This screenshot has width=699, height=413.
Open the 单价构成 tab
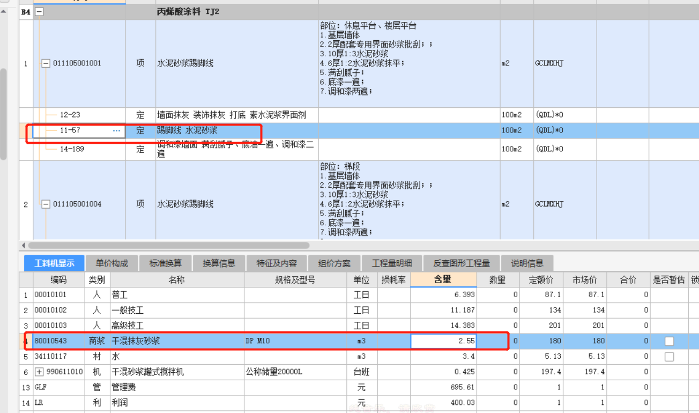point(112,263)
